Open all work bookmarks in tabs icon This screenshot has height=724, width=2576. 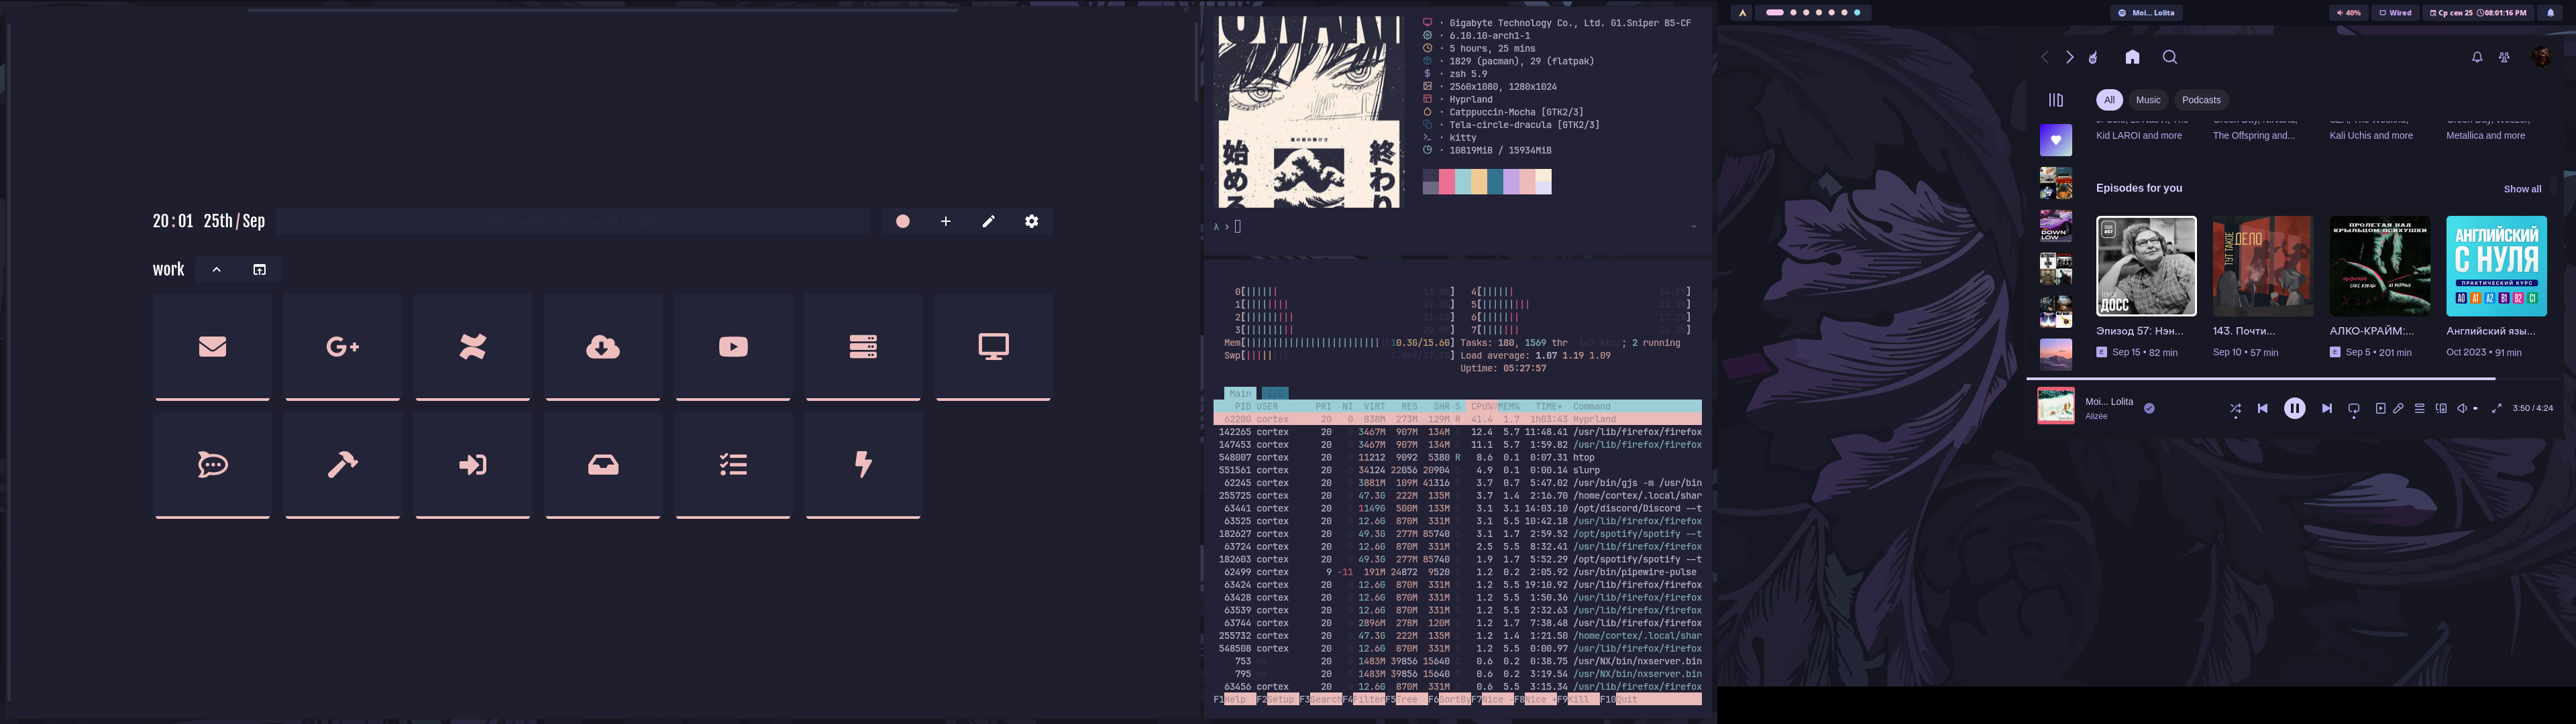(x=260, y=270)
